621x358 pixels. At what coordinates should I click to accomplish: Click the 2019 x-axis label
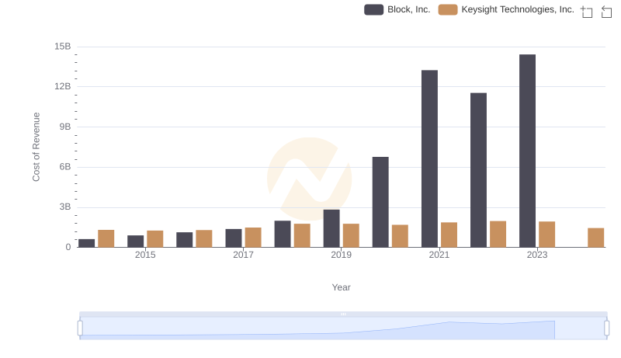(341, 255)
